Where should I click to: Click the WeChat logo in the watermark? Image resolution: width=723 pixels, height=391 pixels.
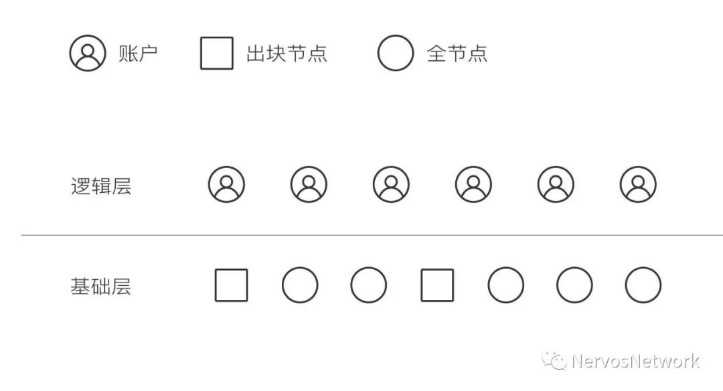[554, 361]
